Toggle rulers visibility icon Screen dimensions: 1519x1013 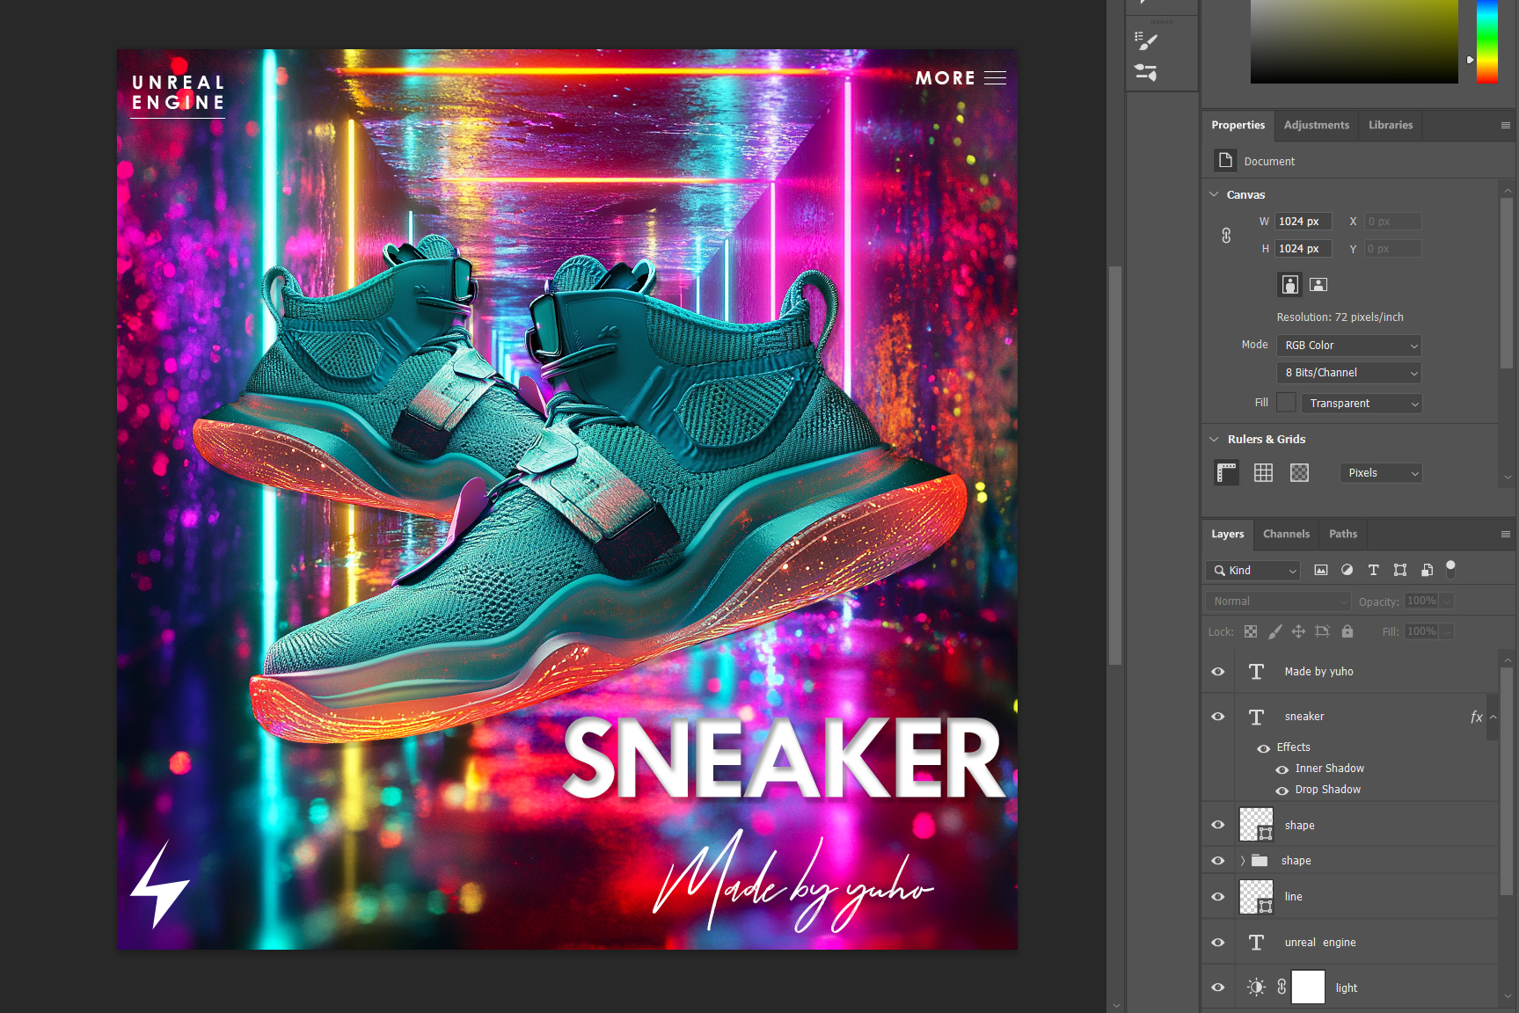pos(1227,473)
